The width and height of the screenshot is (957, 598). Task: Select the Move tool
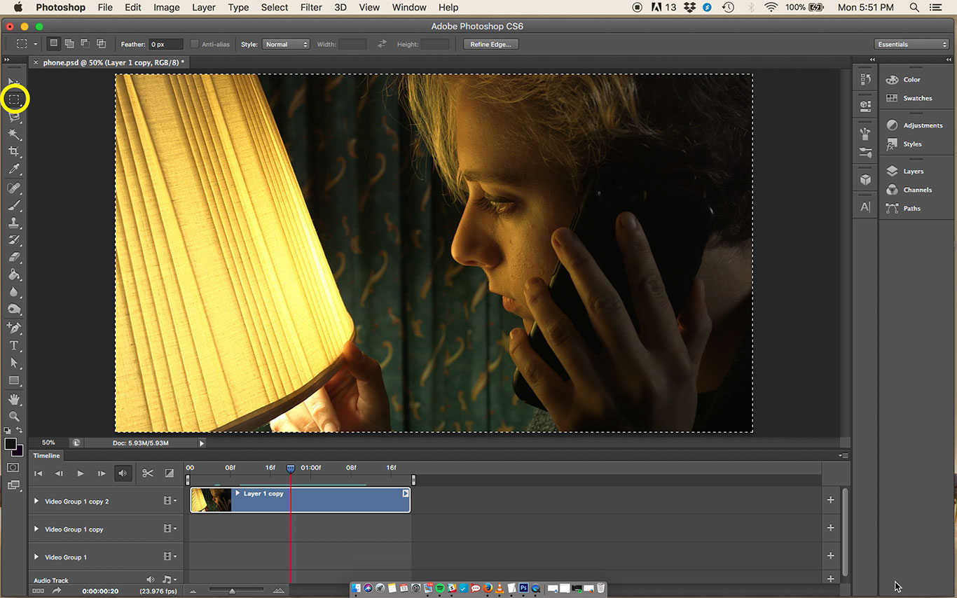(x=13, y=82)
